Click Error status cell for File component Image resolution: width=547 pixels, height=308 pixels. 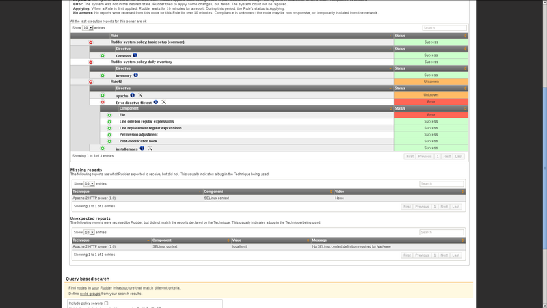pyautogui.click(x=431, y=115)
